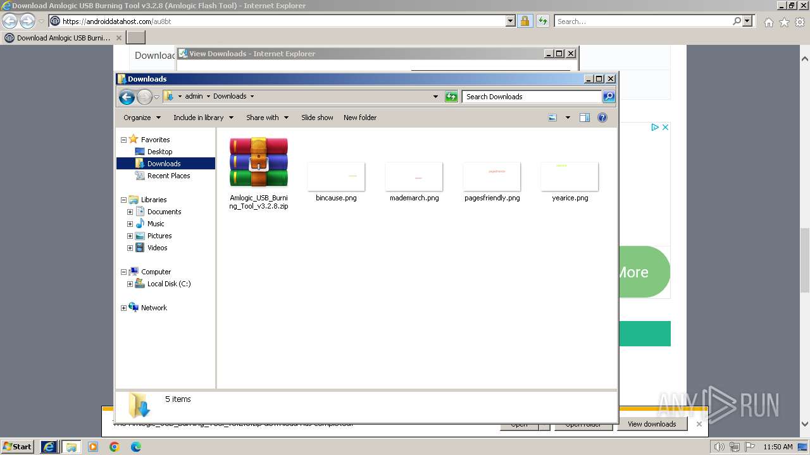The image size is (810, 455).
Task: Open Internet Explorer from taskbar
Action: point(49,446)
